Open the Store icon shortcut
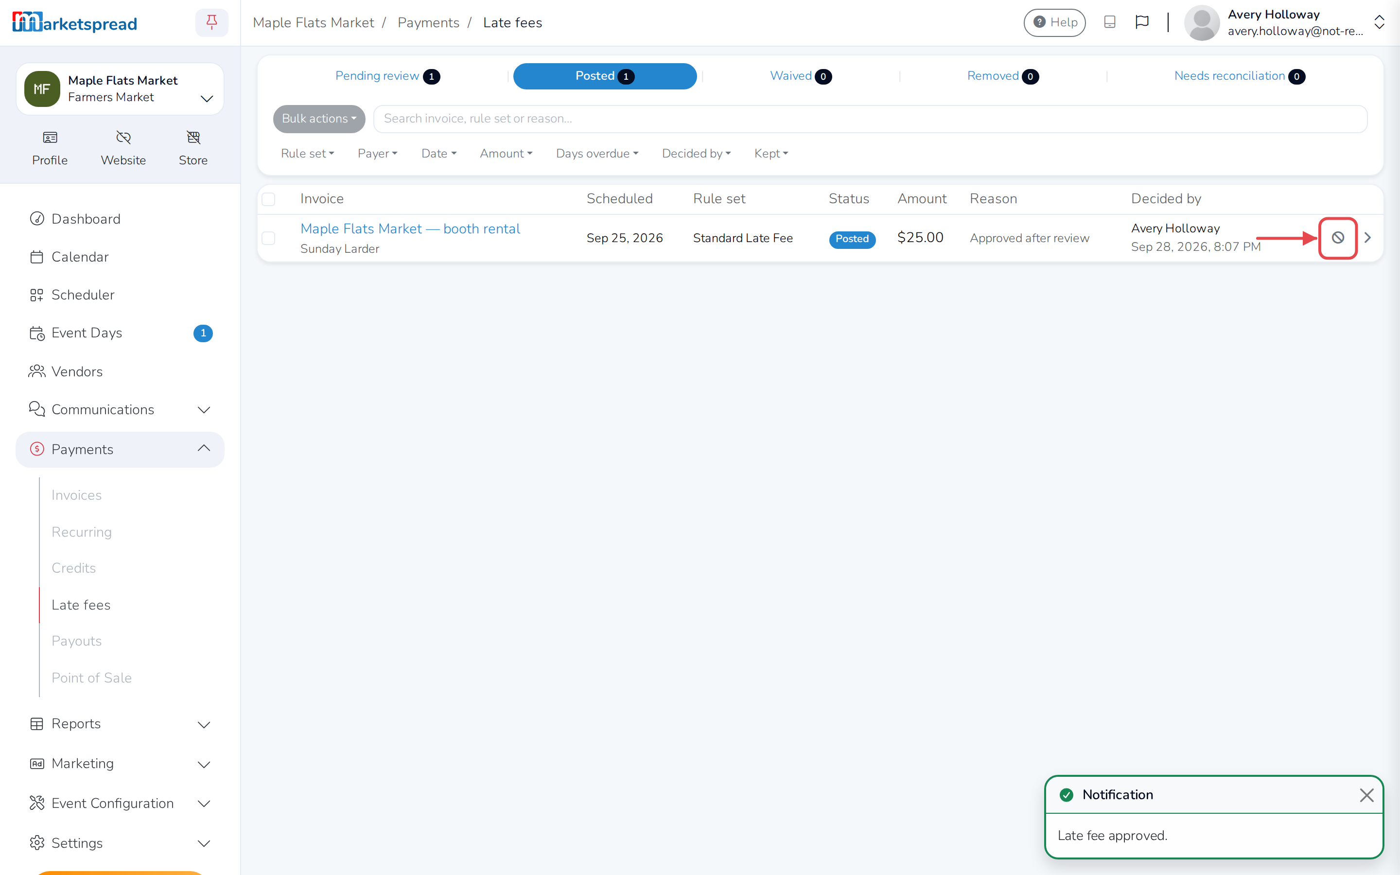Screen dimensions: 1400x875 click(193, 148)
